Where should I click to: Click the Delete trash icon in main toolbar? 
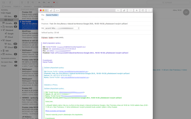28,2
